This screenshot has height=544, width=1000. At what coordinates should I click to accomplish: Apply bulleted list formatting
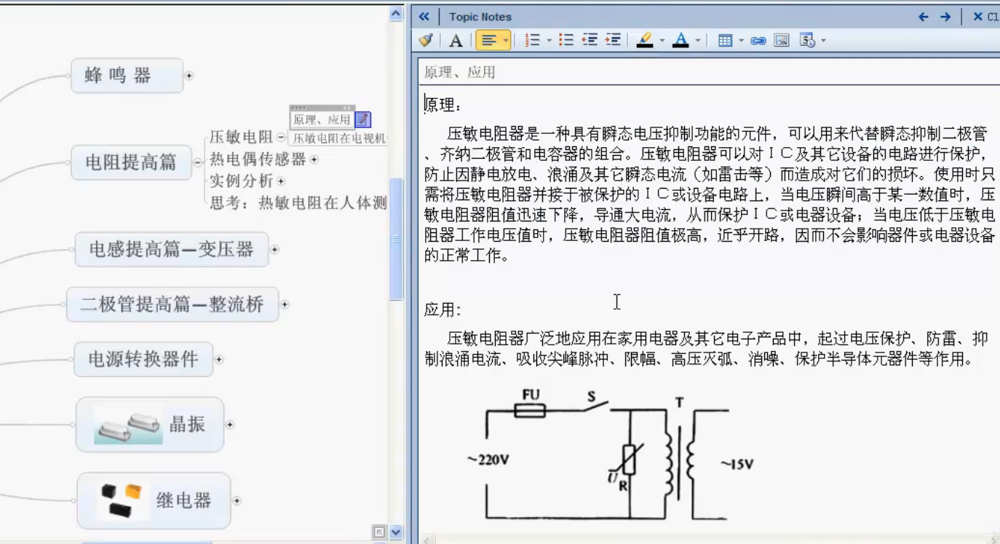click(566, 41)
